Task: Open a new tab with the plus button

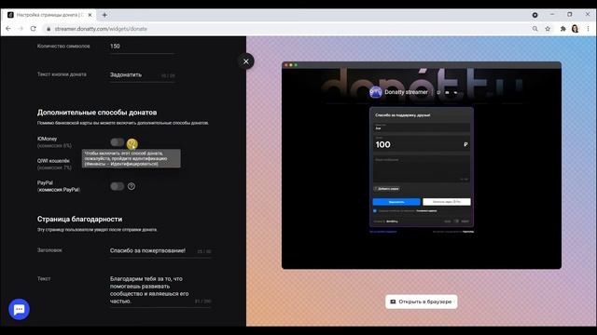Action: coord(104,15)
